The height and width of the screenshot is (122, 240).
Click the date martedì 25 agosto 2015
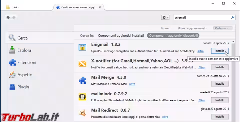click(214, 92)
